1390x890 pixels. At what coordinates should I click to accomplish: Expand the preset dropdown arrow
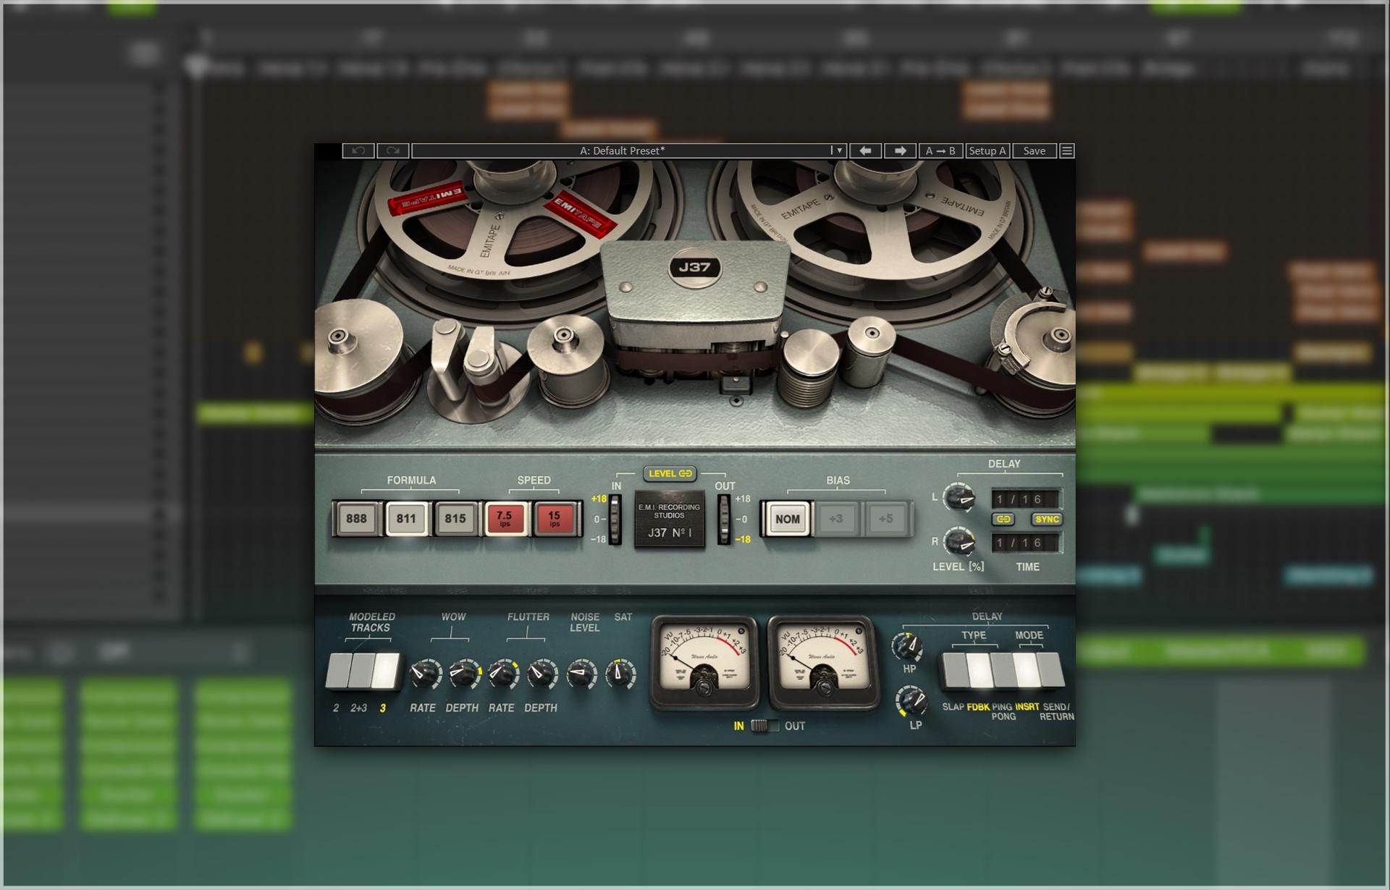[838, 151]
